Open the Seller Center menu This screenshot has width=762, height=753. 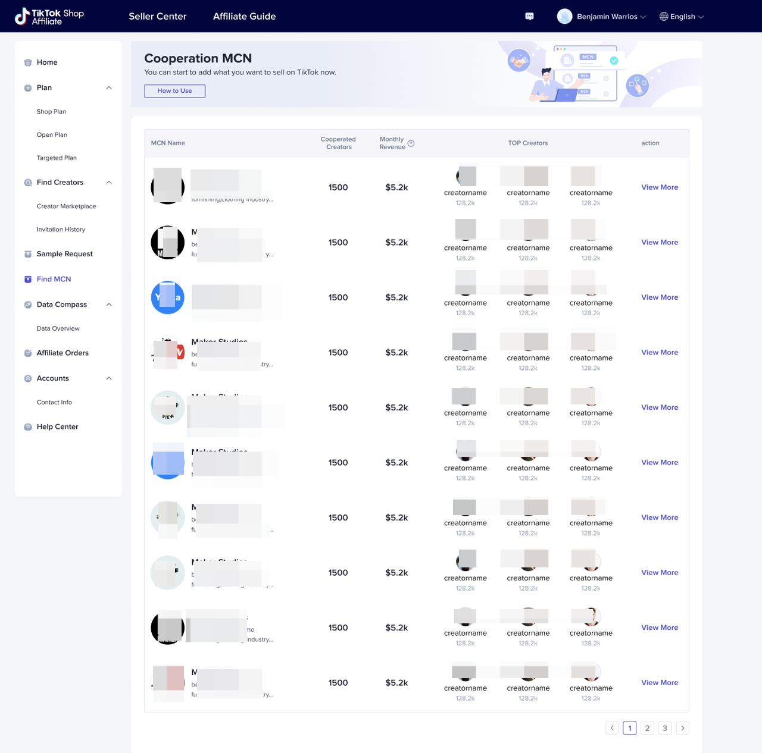point(158,17)
